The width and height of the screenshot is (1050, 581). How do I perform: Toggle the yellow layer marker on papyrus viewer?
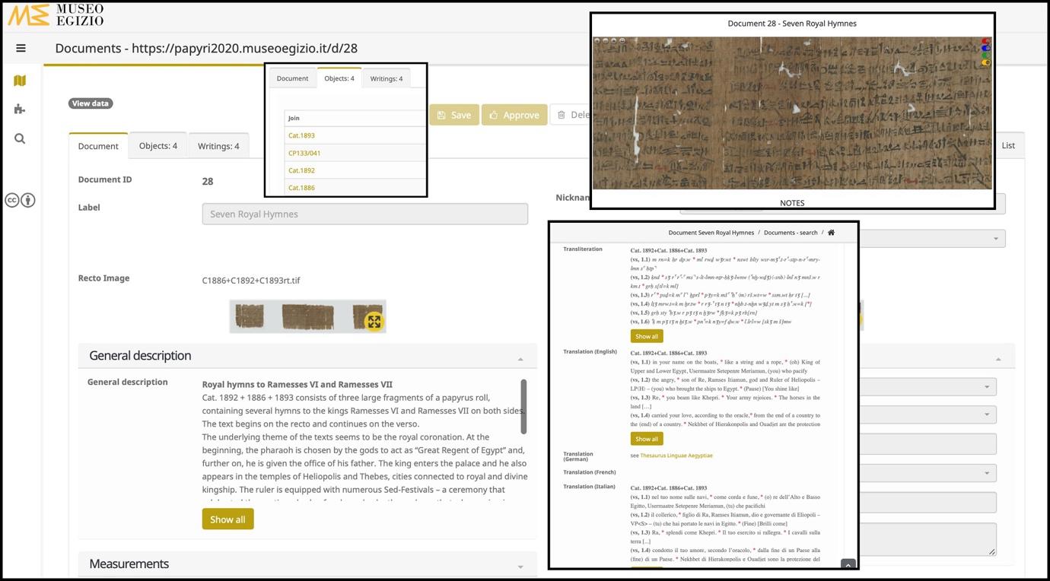pos(985,62)
